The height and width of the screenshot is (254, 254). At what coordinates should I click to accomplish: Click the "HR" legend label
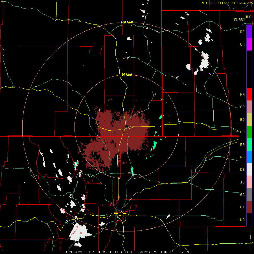coord(242,132)
